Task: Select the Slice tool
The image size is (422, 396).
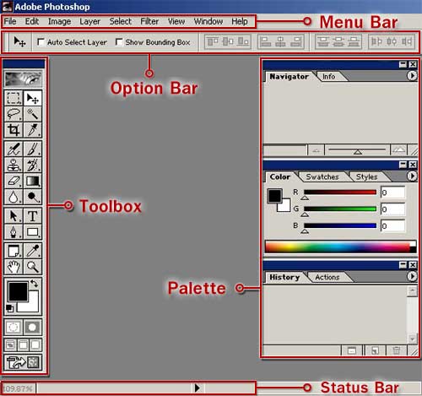Action: pos(33,130)
